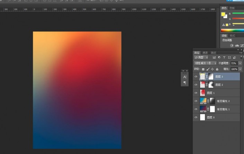This screenshot has width=244, height=154.
Task: Lock all with padlock icon
Action: click(x=217, y=69)
